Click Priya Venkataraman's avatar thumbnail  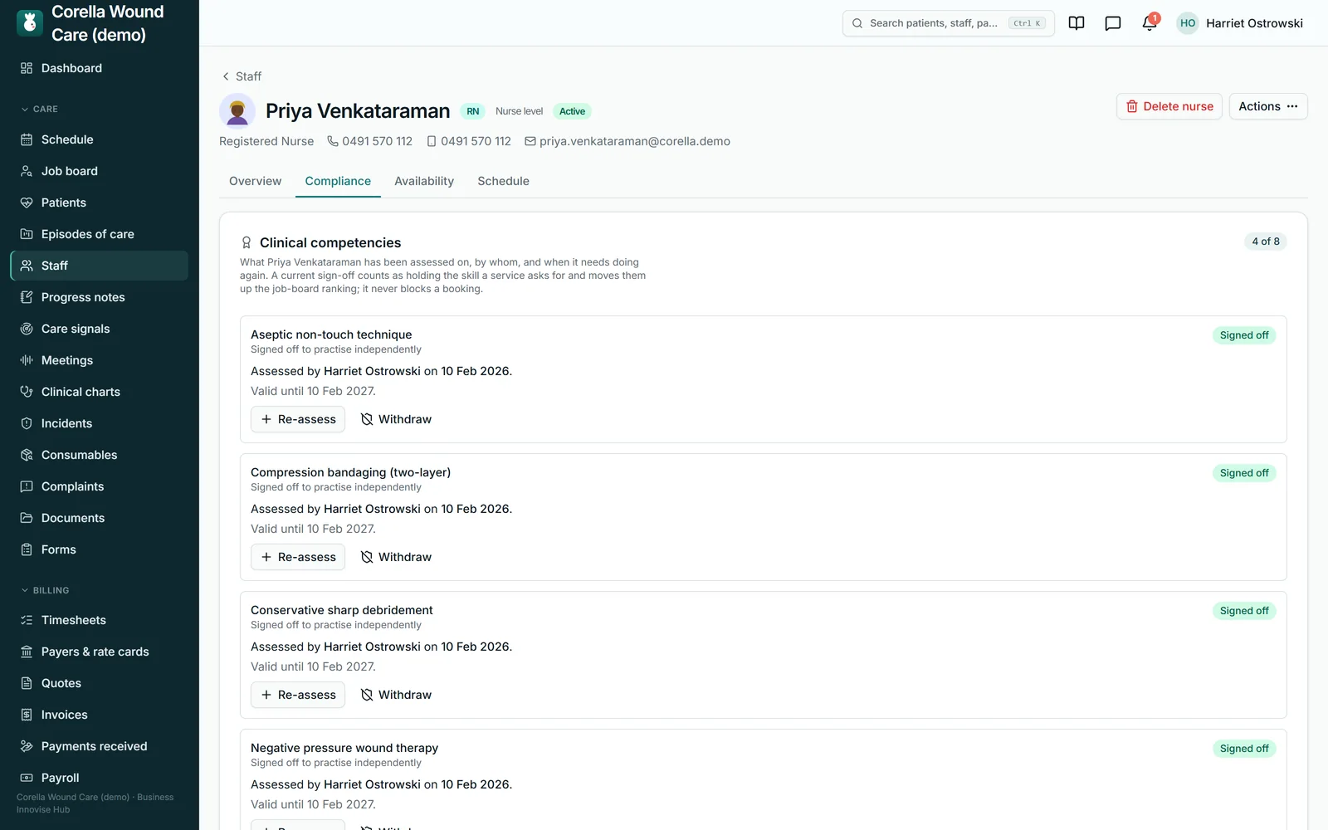pos(237,111)
